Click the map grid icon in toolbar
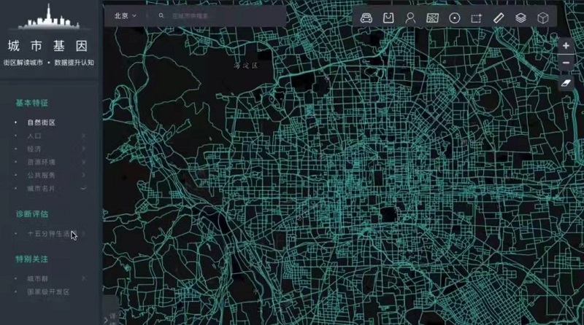Viewport: 584px width, 325px height. (x=432, y=17)
